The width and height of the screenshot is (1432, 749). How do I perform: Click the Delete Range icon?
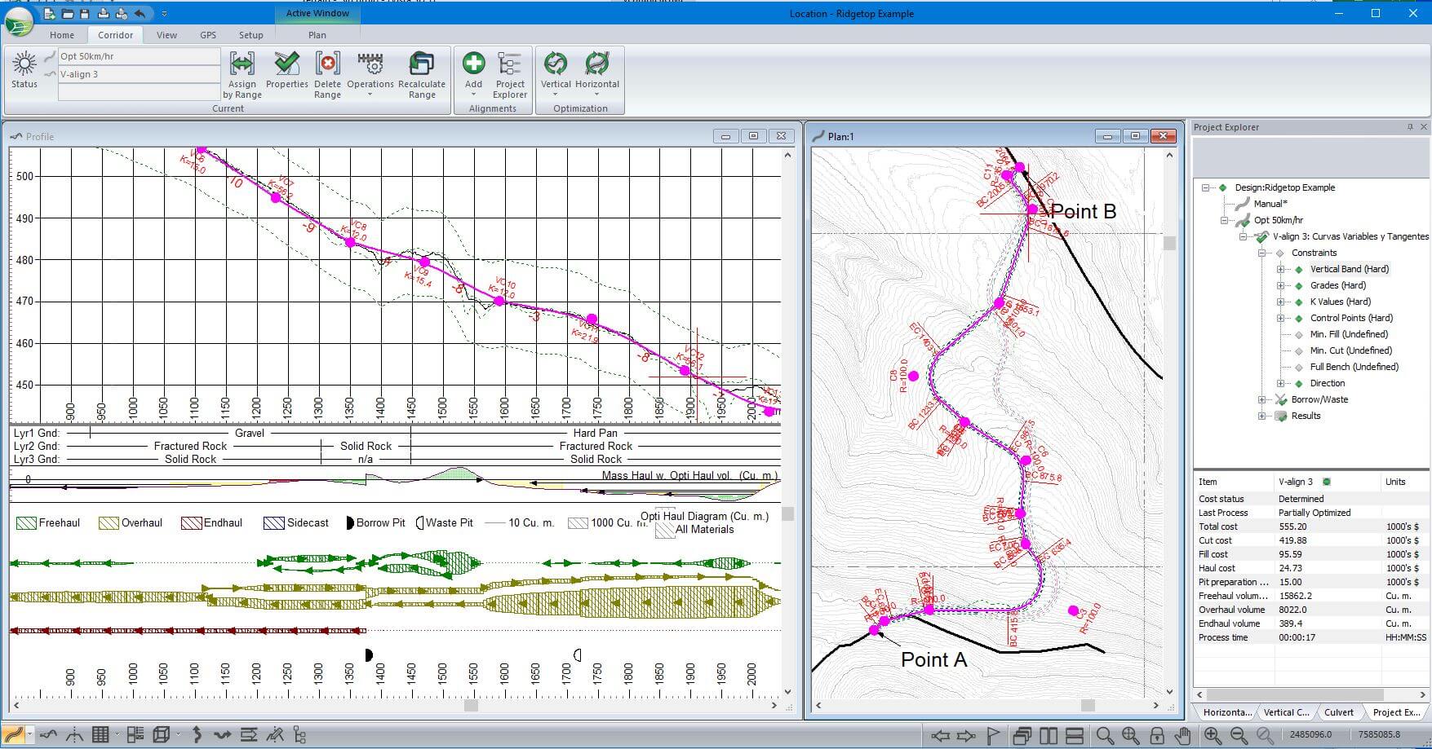coord(327,64)
